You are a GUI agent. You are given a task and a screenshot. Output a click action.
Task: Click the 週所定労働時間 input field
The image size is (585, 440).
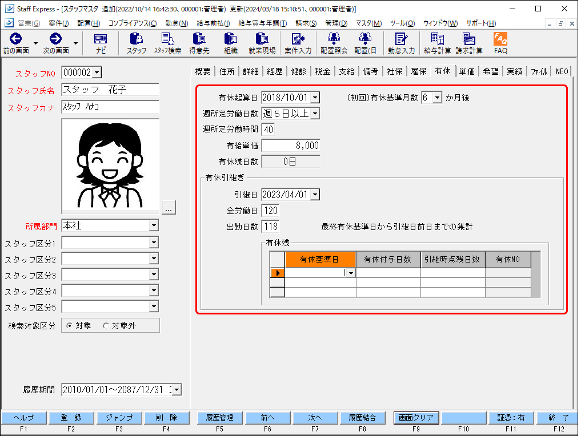(x=269, y=130)
